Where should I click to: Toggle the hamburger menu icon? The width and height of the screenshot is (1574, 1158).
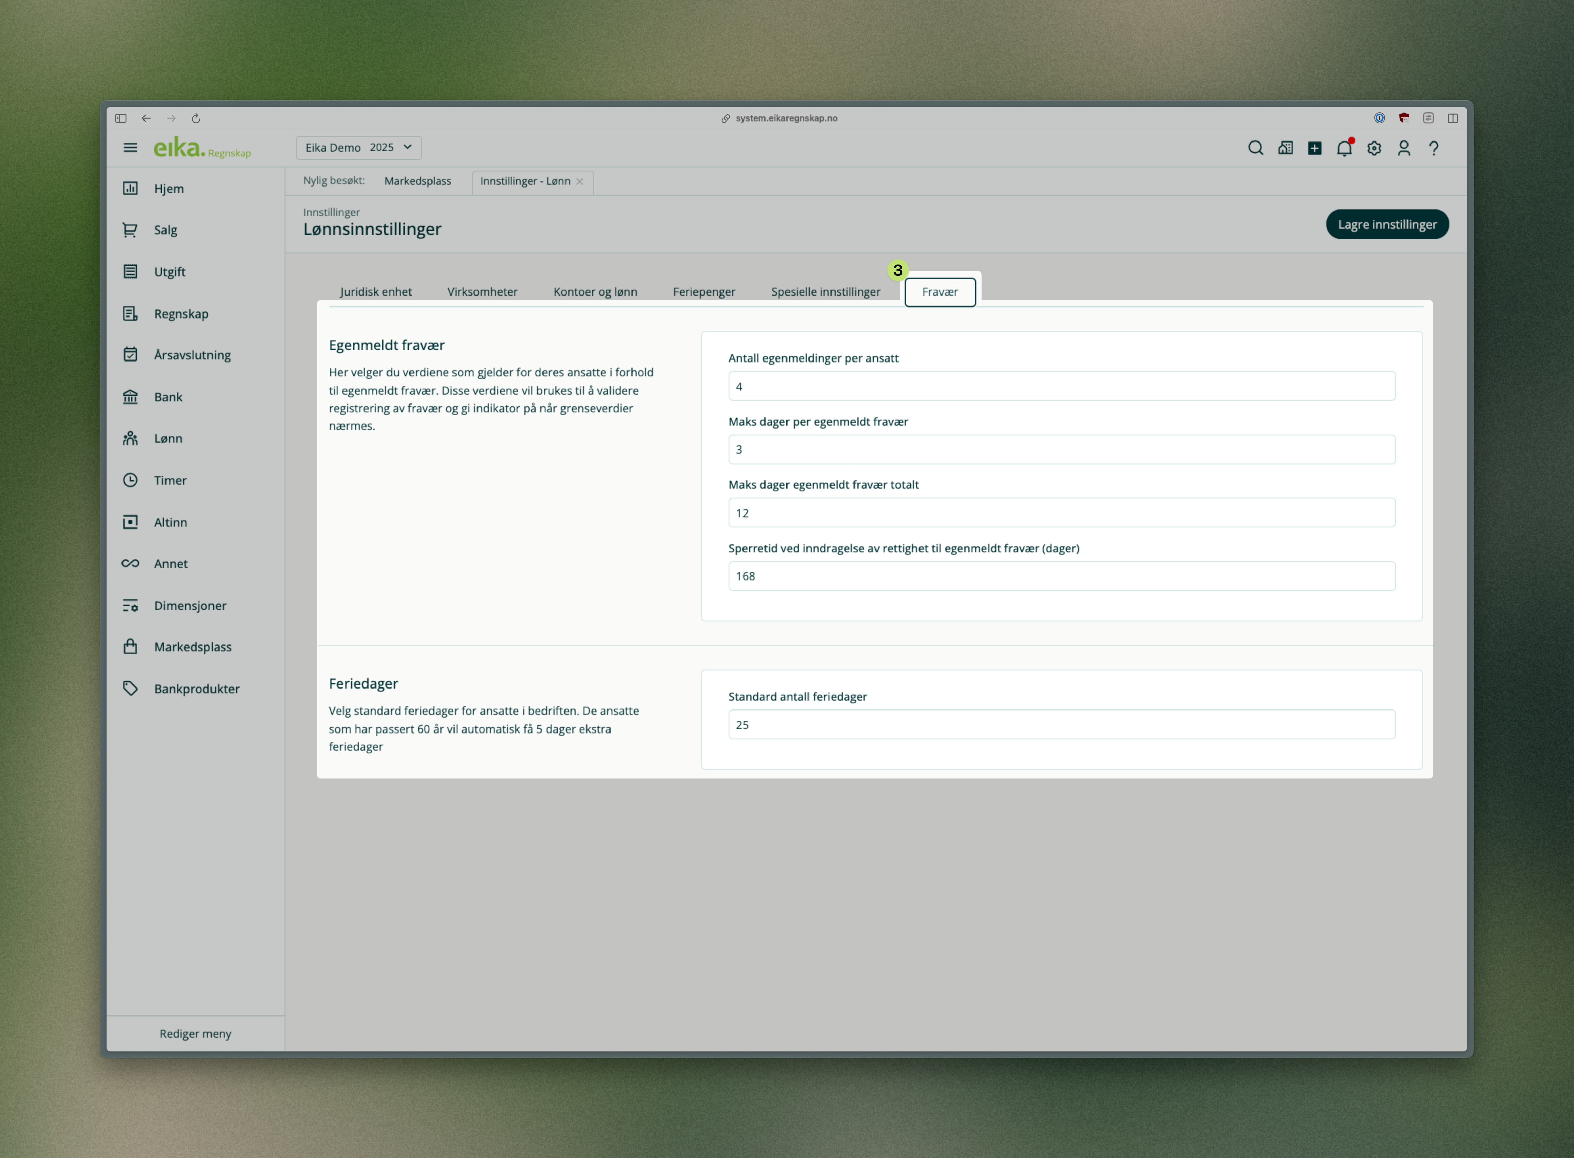pyautogui.click(x=130, y=147)
